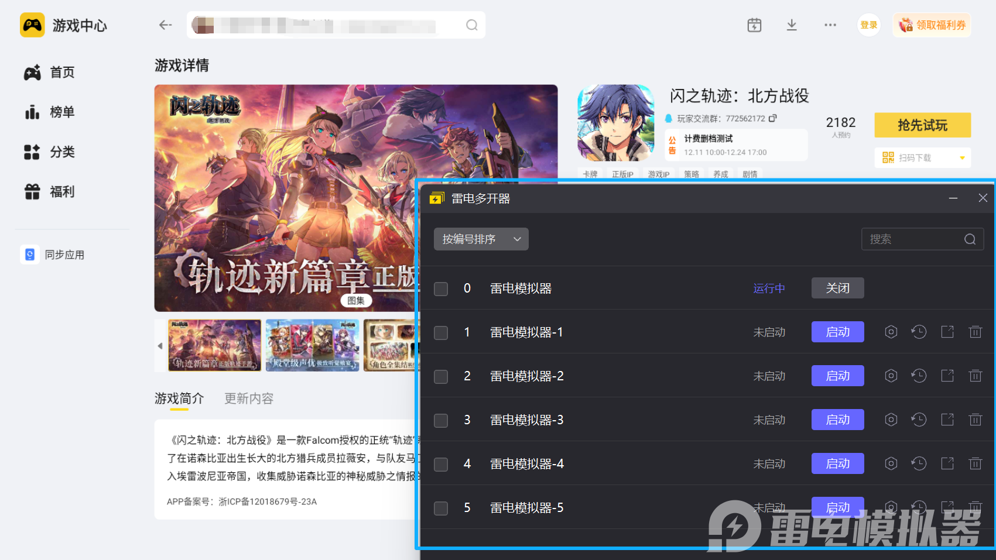Screen dimensions: 996x560
Task: Click the search magnifier in the multi-instance manager
Action: coord(969,239)
